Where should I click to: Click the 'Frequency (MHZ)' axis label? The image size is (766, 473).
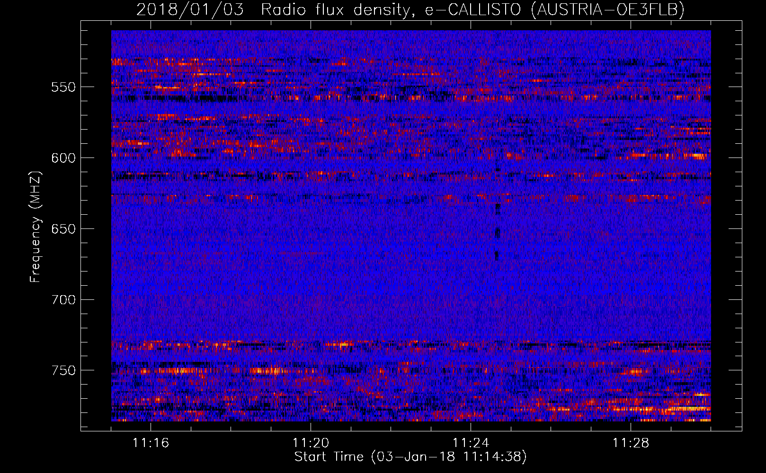point(35,227)
